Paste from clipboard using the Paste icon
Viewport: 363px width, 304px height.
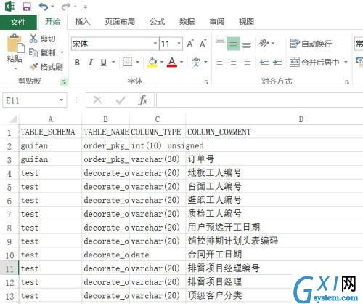15,44
